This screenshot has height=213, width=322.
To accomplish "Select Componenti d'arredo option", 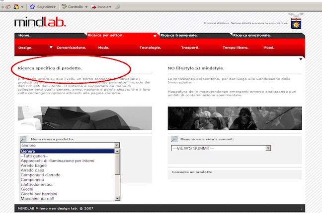I will click(68, 175).
